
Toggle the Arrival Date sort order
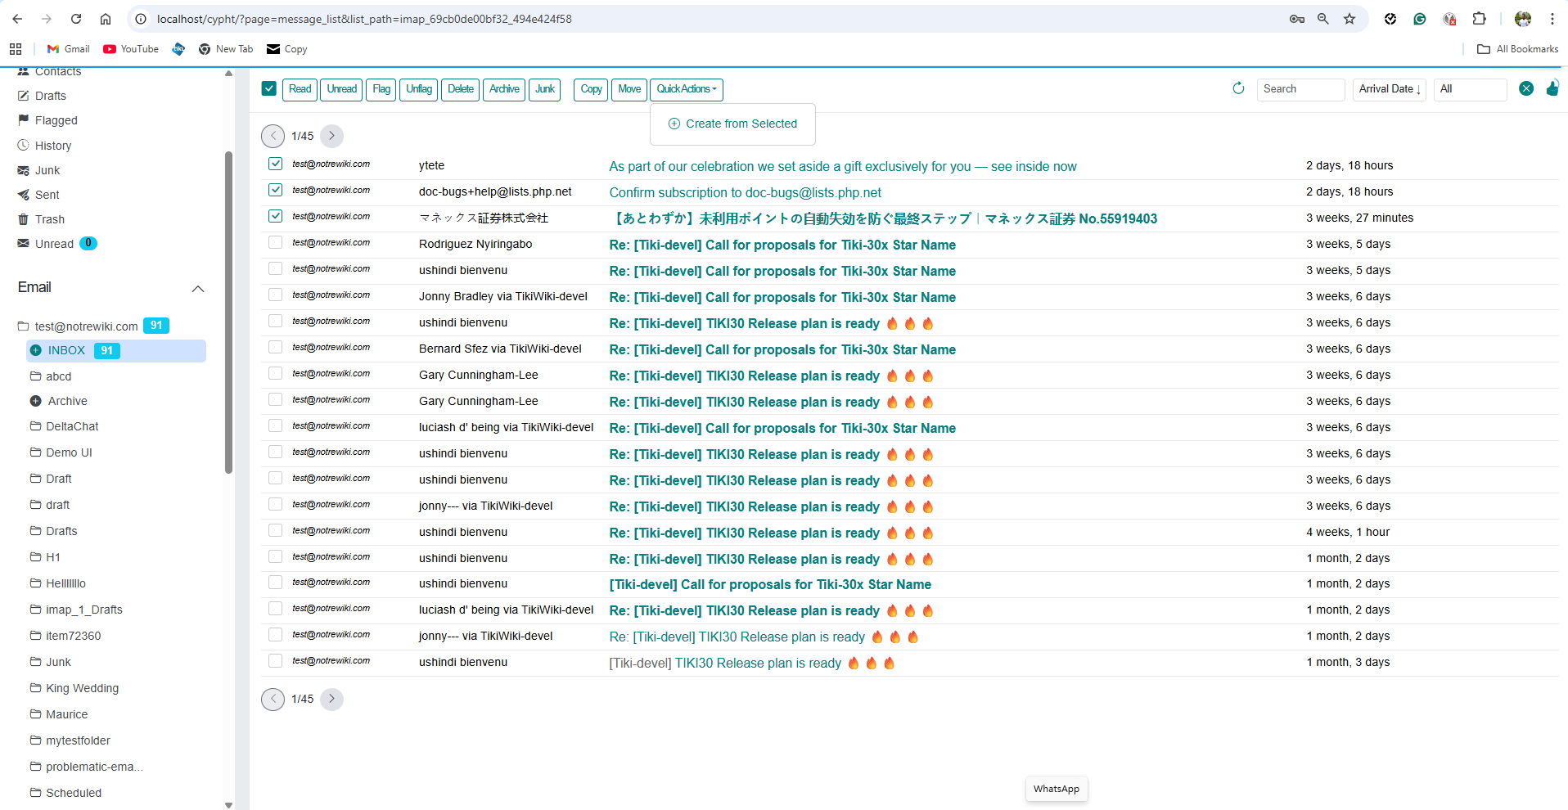[1389, 88]
